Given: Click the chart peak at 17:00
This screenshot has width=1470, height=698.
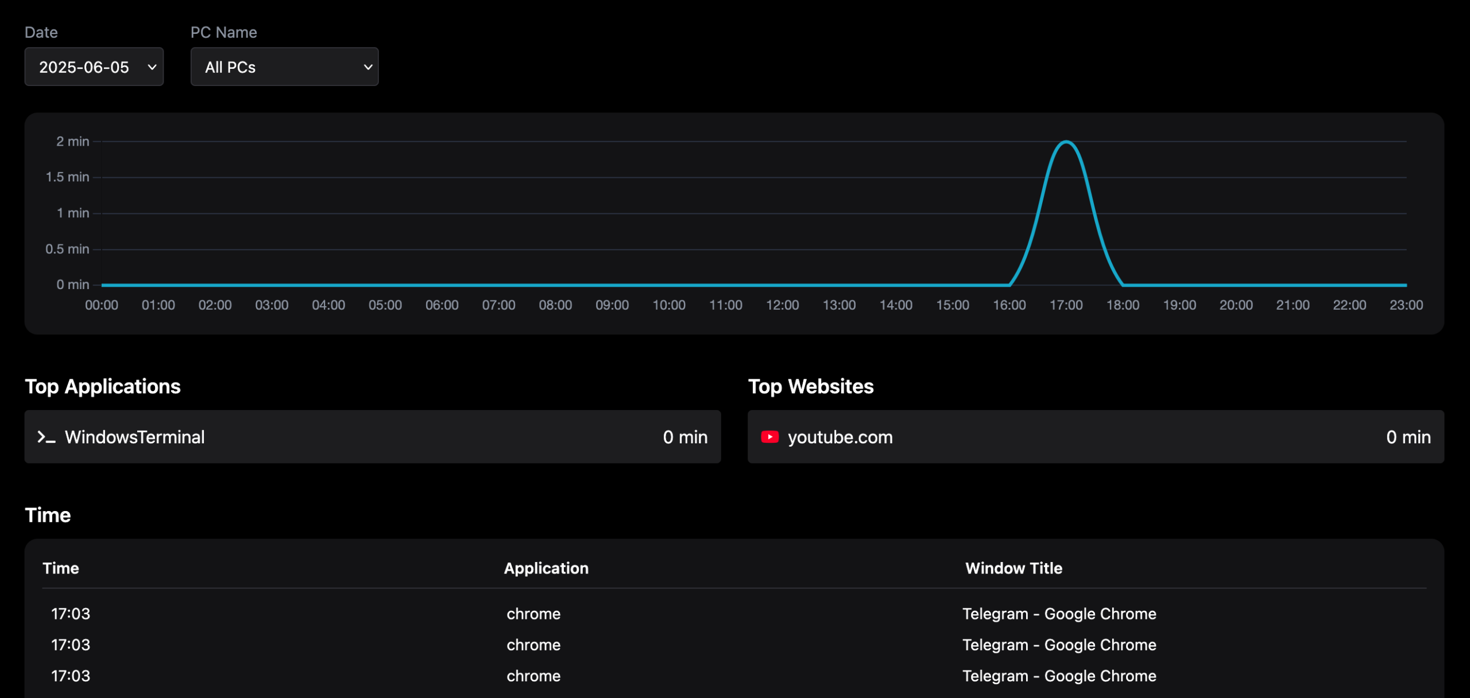Looking at the screenshot, I should point(1066,142).
